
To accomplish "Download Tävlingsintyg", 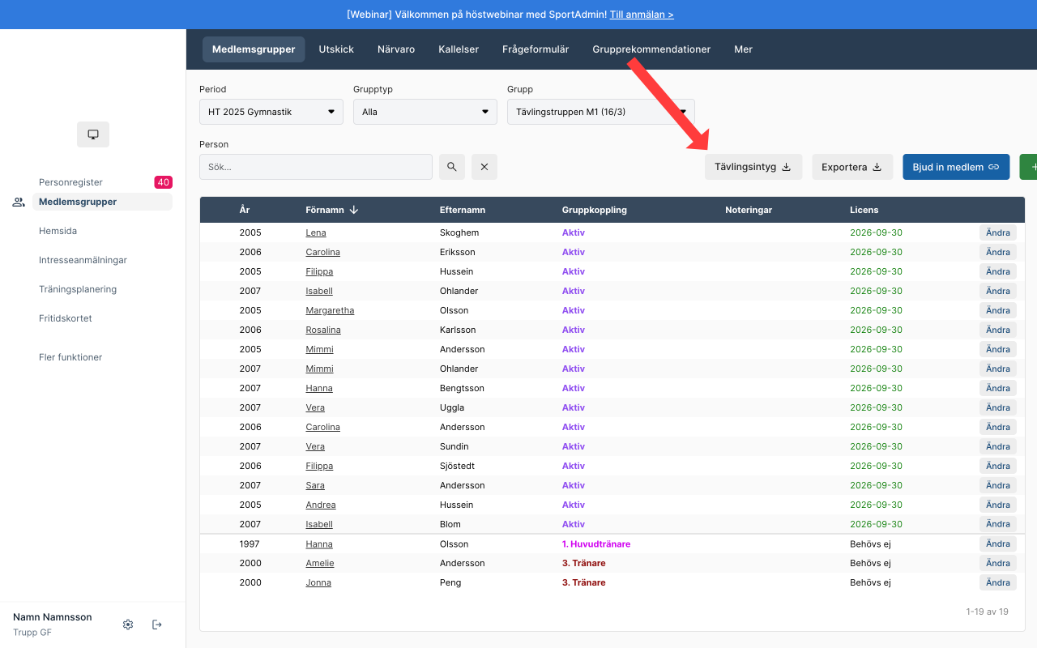I will pos(753,167).
